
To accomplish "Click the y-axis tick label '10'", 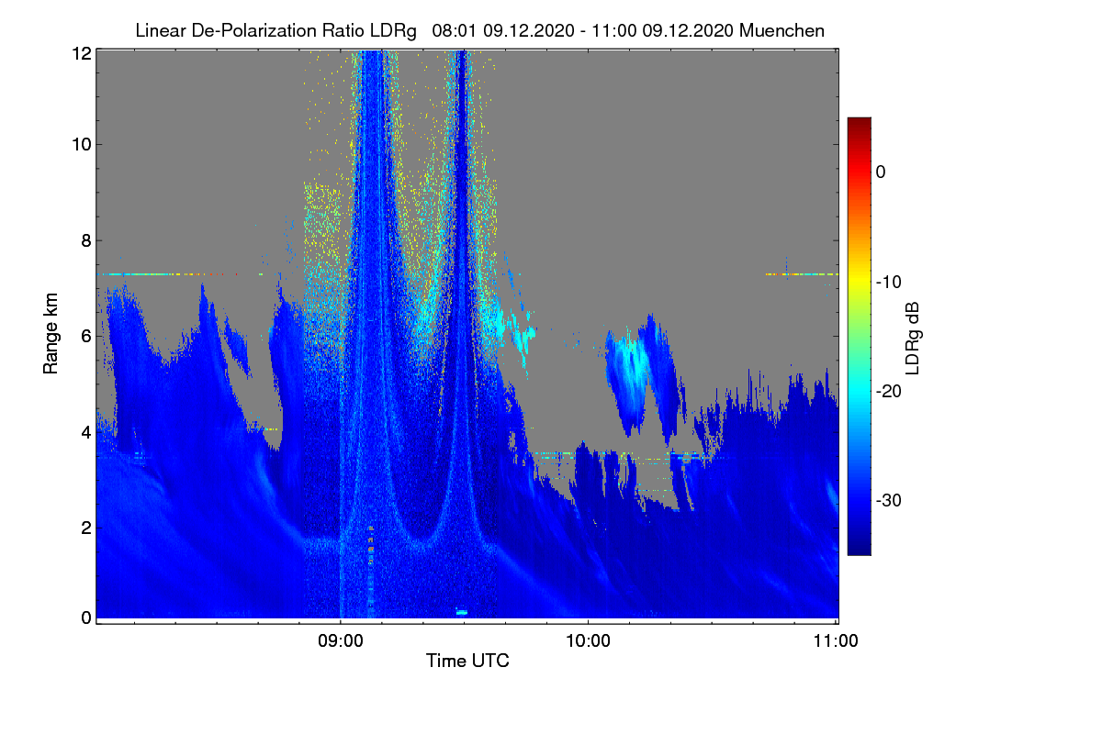I will click(81, 144).
